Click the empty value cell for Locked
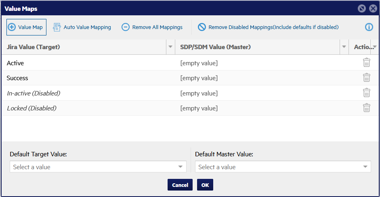 tap(262, 108)
